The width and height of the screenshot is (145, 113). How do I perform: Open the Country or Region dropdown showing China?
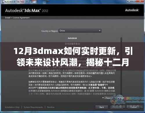click(x=80, y=31)
